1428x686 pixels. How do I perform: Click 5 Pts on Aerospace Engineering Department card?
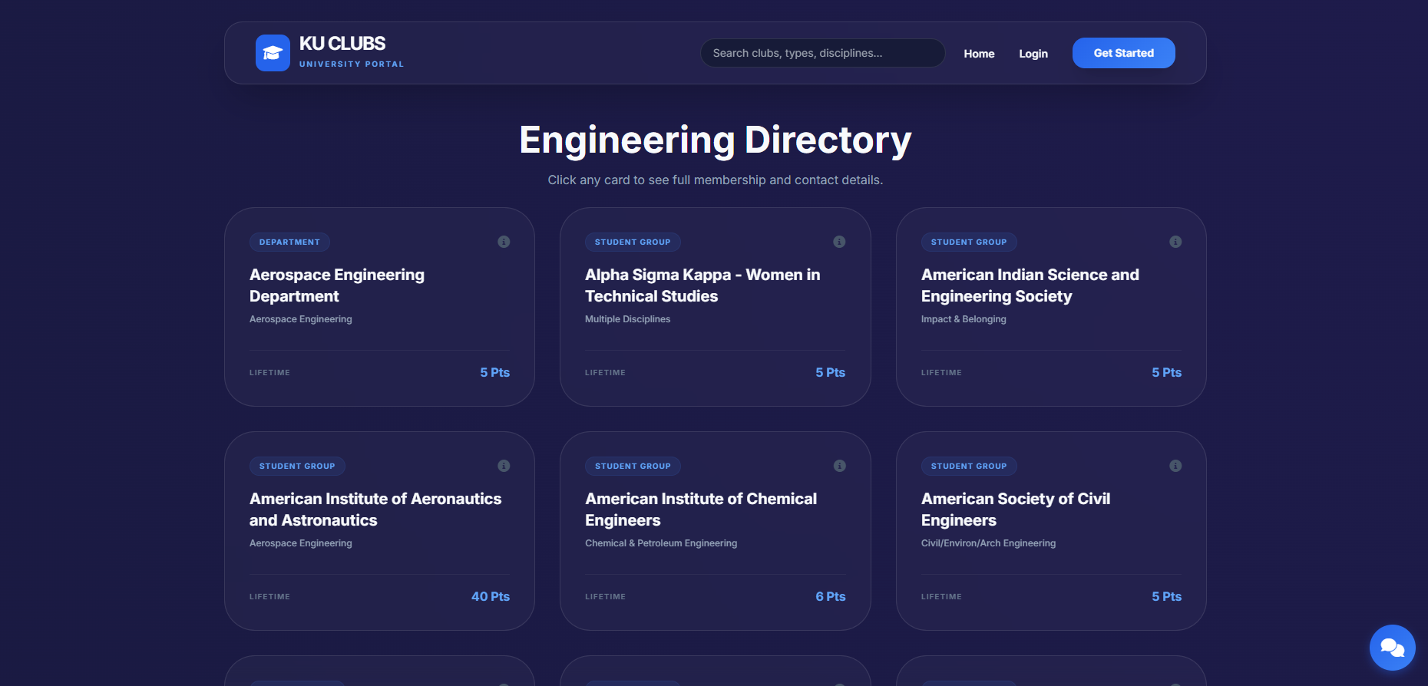pos(495,372)
